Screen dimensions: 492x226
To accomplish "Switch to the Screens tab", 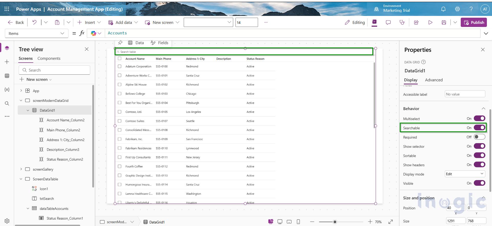I will [26, 58].
